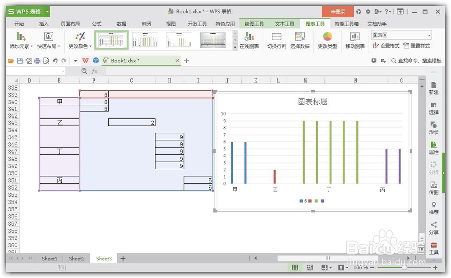The height and width of the screenshot is (278, 451).
Task: Open the Name Box dropdown arrow
Action: click(63, 71)
